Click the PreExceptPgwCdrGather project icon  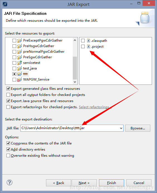click(20, 40)
